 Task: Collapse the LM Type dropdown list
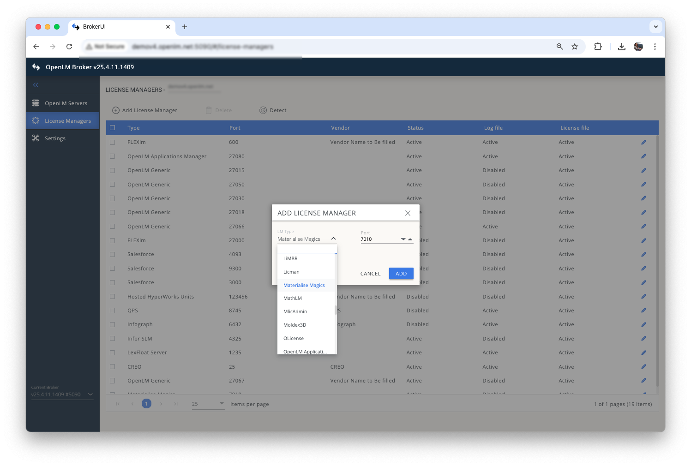[333, 239]
